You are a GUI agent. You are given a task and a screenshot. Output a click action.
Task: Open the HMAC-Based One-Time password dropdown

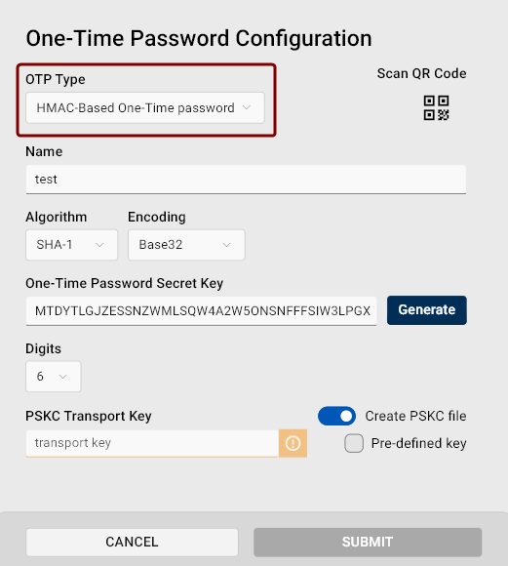(145, 107)
